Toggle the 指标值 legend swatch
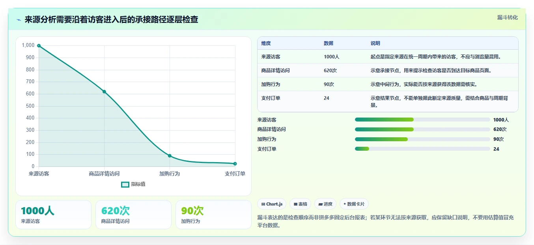The image size is (534, 245). tap(125, 184)
